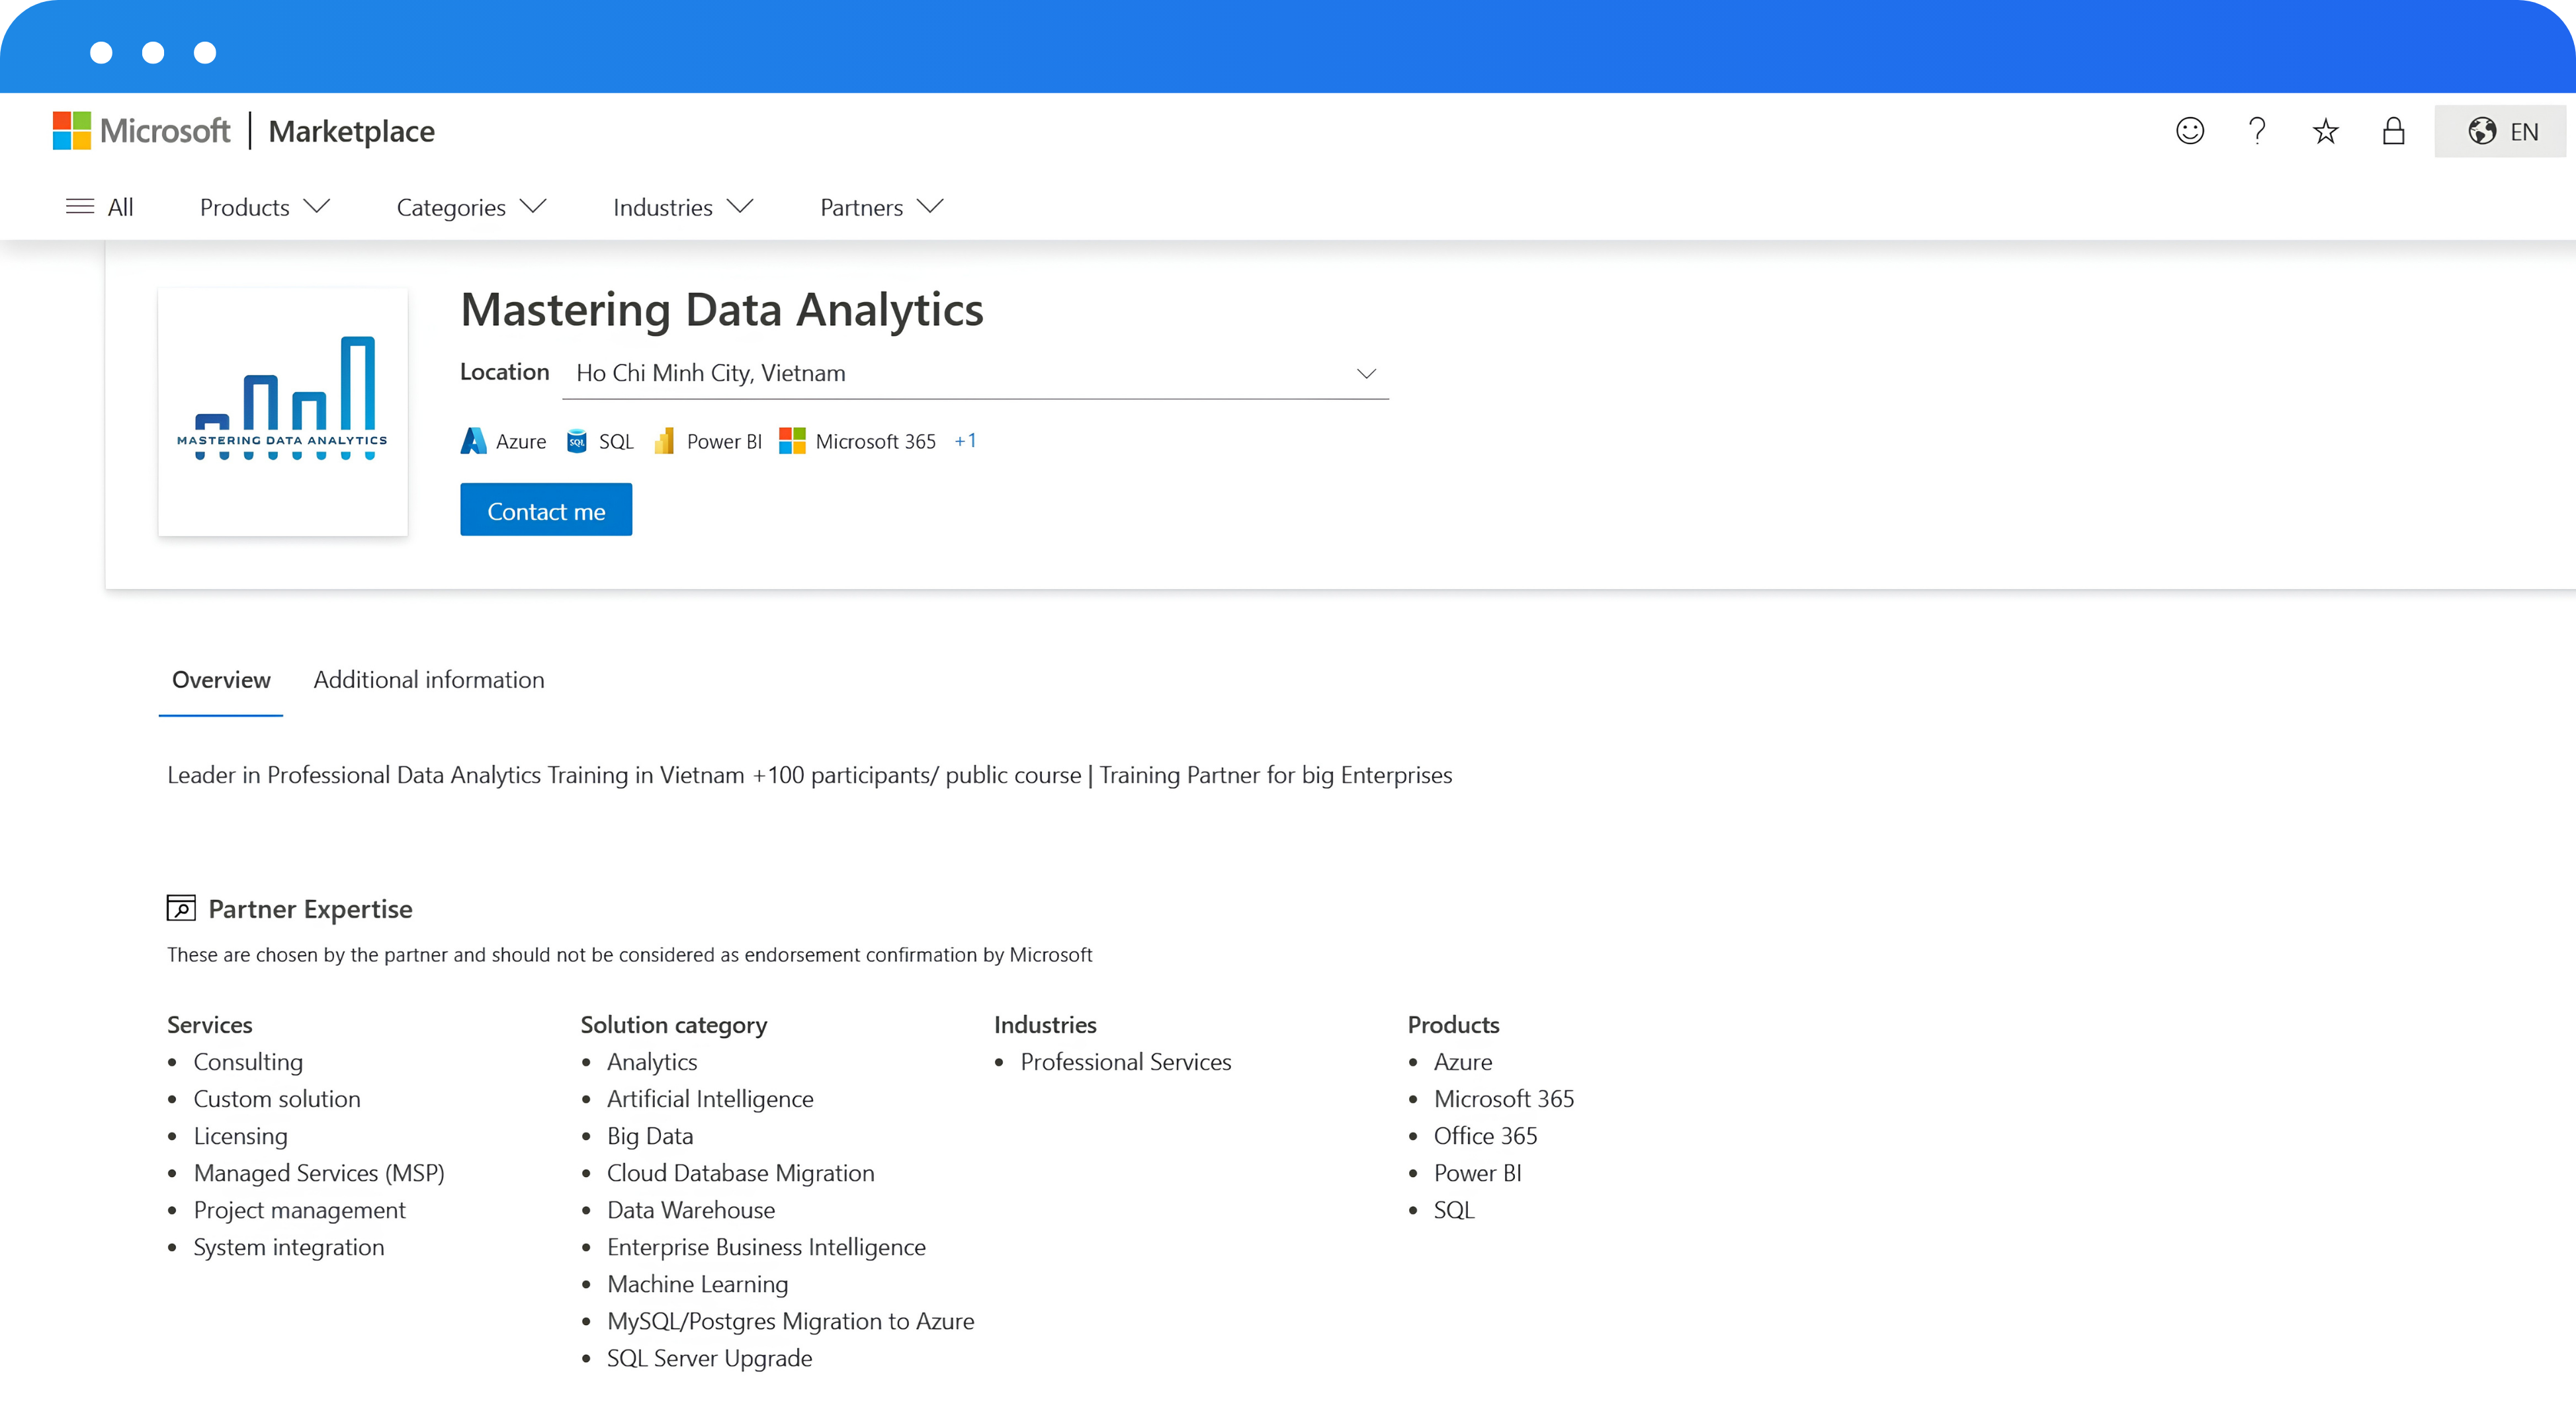Open the EN language globe button

point(2500,131)
